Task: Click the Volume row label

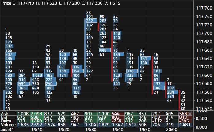Action: pyautogui.click(x=7, y=125)
